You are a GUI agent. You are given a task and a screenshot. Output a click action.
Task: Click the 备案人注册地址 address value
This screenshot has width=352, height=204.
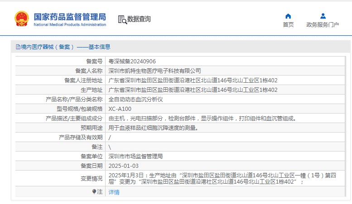coord(193,80)
